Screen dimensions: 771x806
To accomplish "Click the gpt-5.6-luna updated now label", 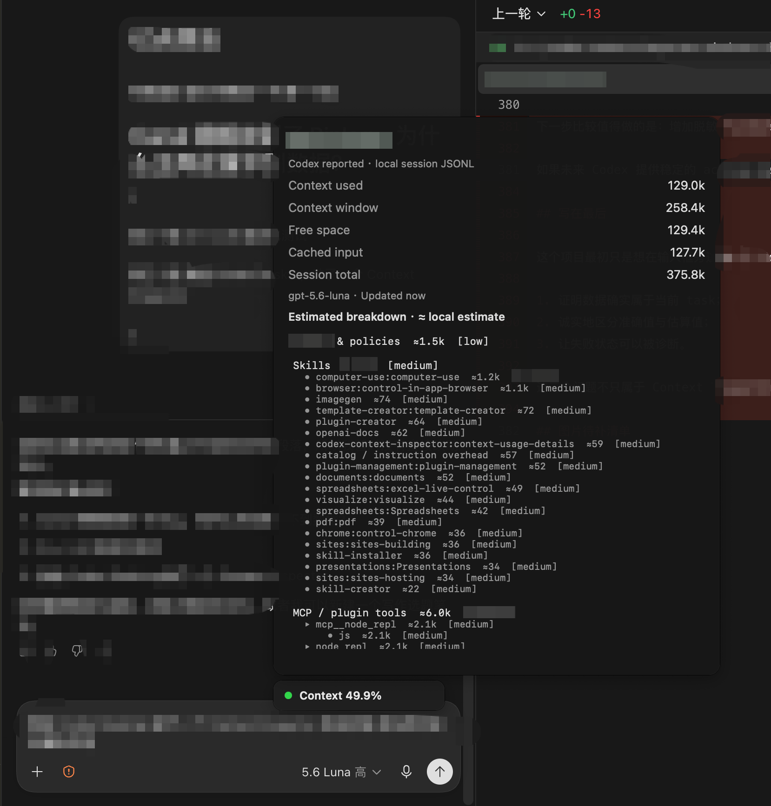I will (357, 296).
